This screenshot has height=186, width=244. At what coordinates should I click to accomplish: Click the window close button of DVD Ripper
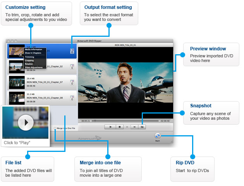[x=9, y=41]
